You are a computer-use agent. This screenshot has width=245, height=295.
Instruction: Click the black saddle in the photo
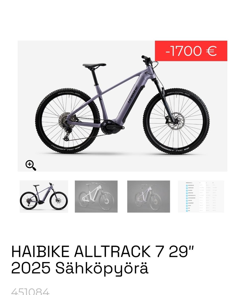pyautogui.click(x=94, y=65)
